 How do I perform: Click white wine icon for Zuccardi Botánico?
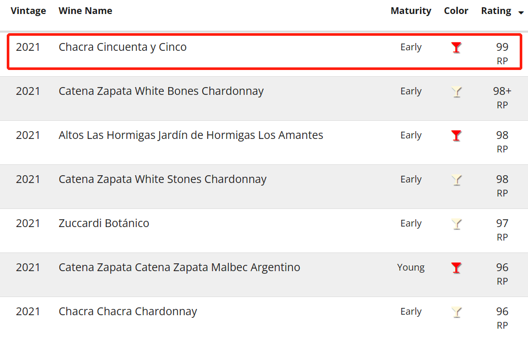pyautogui.click(x=456, y=224)
